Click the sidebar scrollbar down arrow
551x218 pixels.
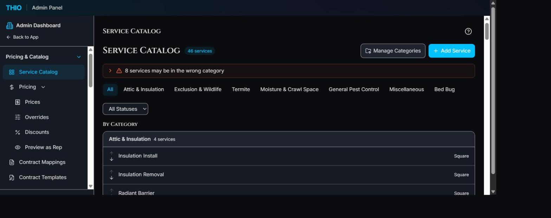[91, 186]
